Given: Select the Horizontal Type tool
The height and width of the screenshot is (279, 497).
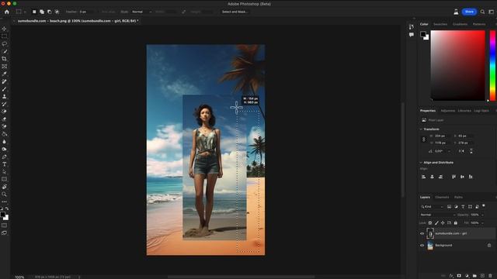Looking at the screenshot, I should (x=4, y=164).
